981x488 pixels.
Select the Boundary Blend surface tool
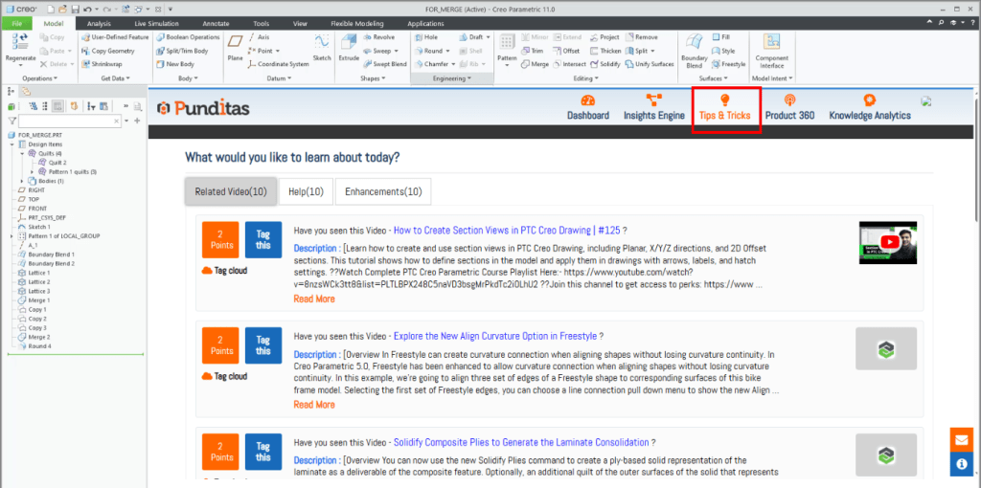pyautogui.click(x=694, y=49)
